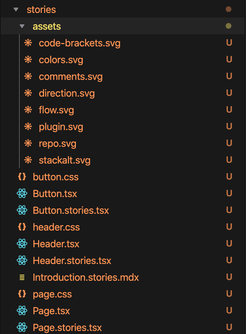Open the comments.svg file

point(70,76)
